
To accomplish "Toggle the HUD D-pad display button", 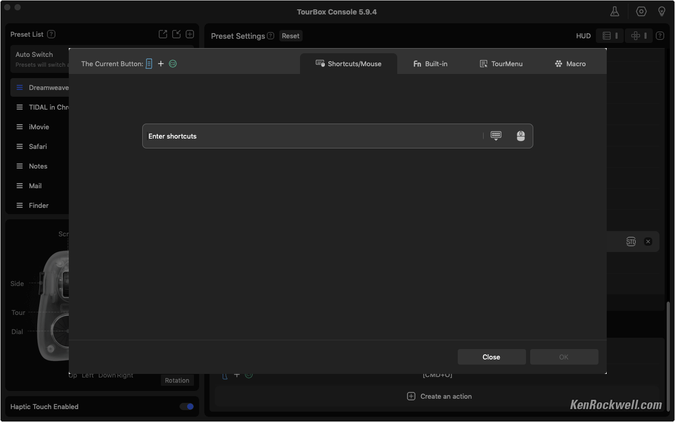I will tap(639, 36).
